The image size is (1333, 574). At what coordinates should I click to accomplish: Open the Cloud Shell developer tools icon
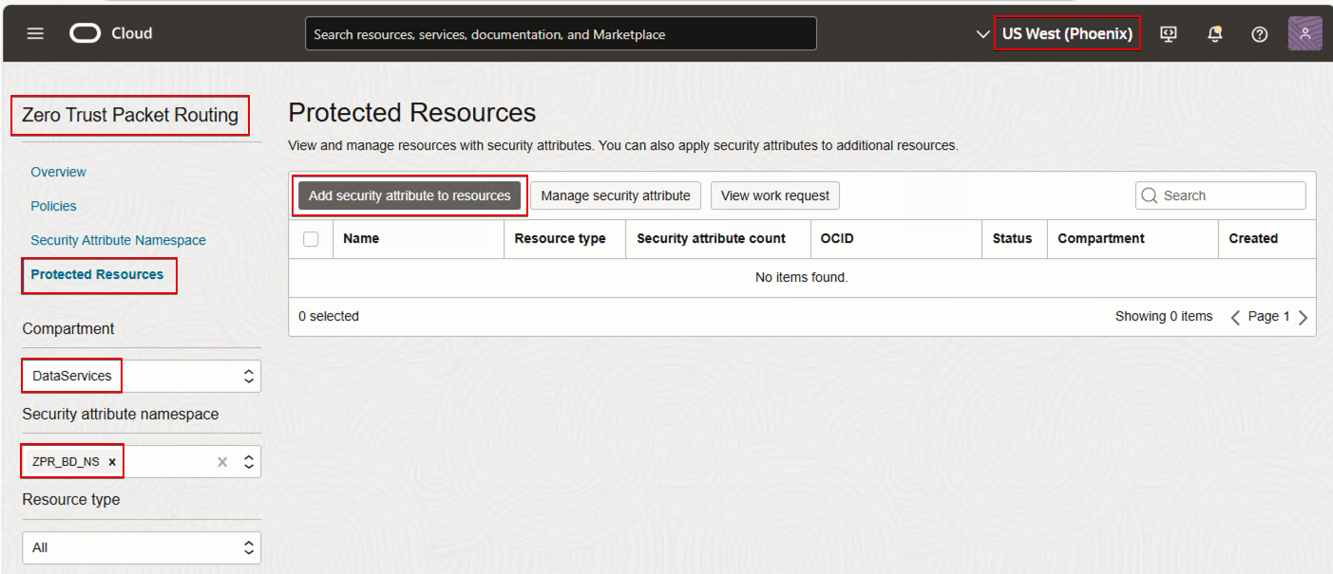click(x=1169, y=34)
